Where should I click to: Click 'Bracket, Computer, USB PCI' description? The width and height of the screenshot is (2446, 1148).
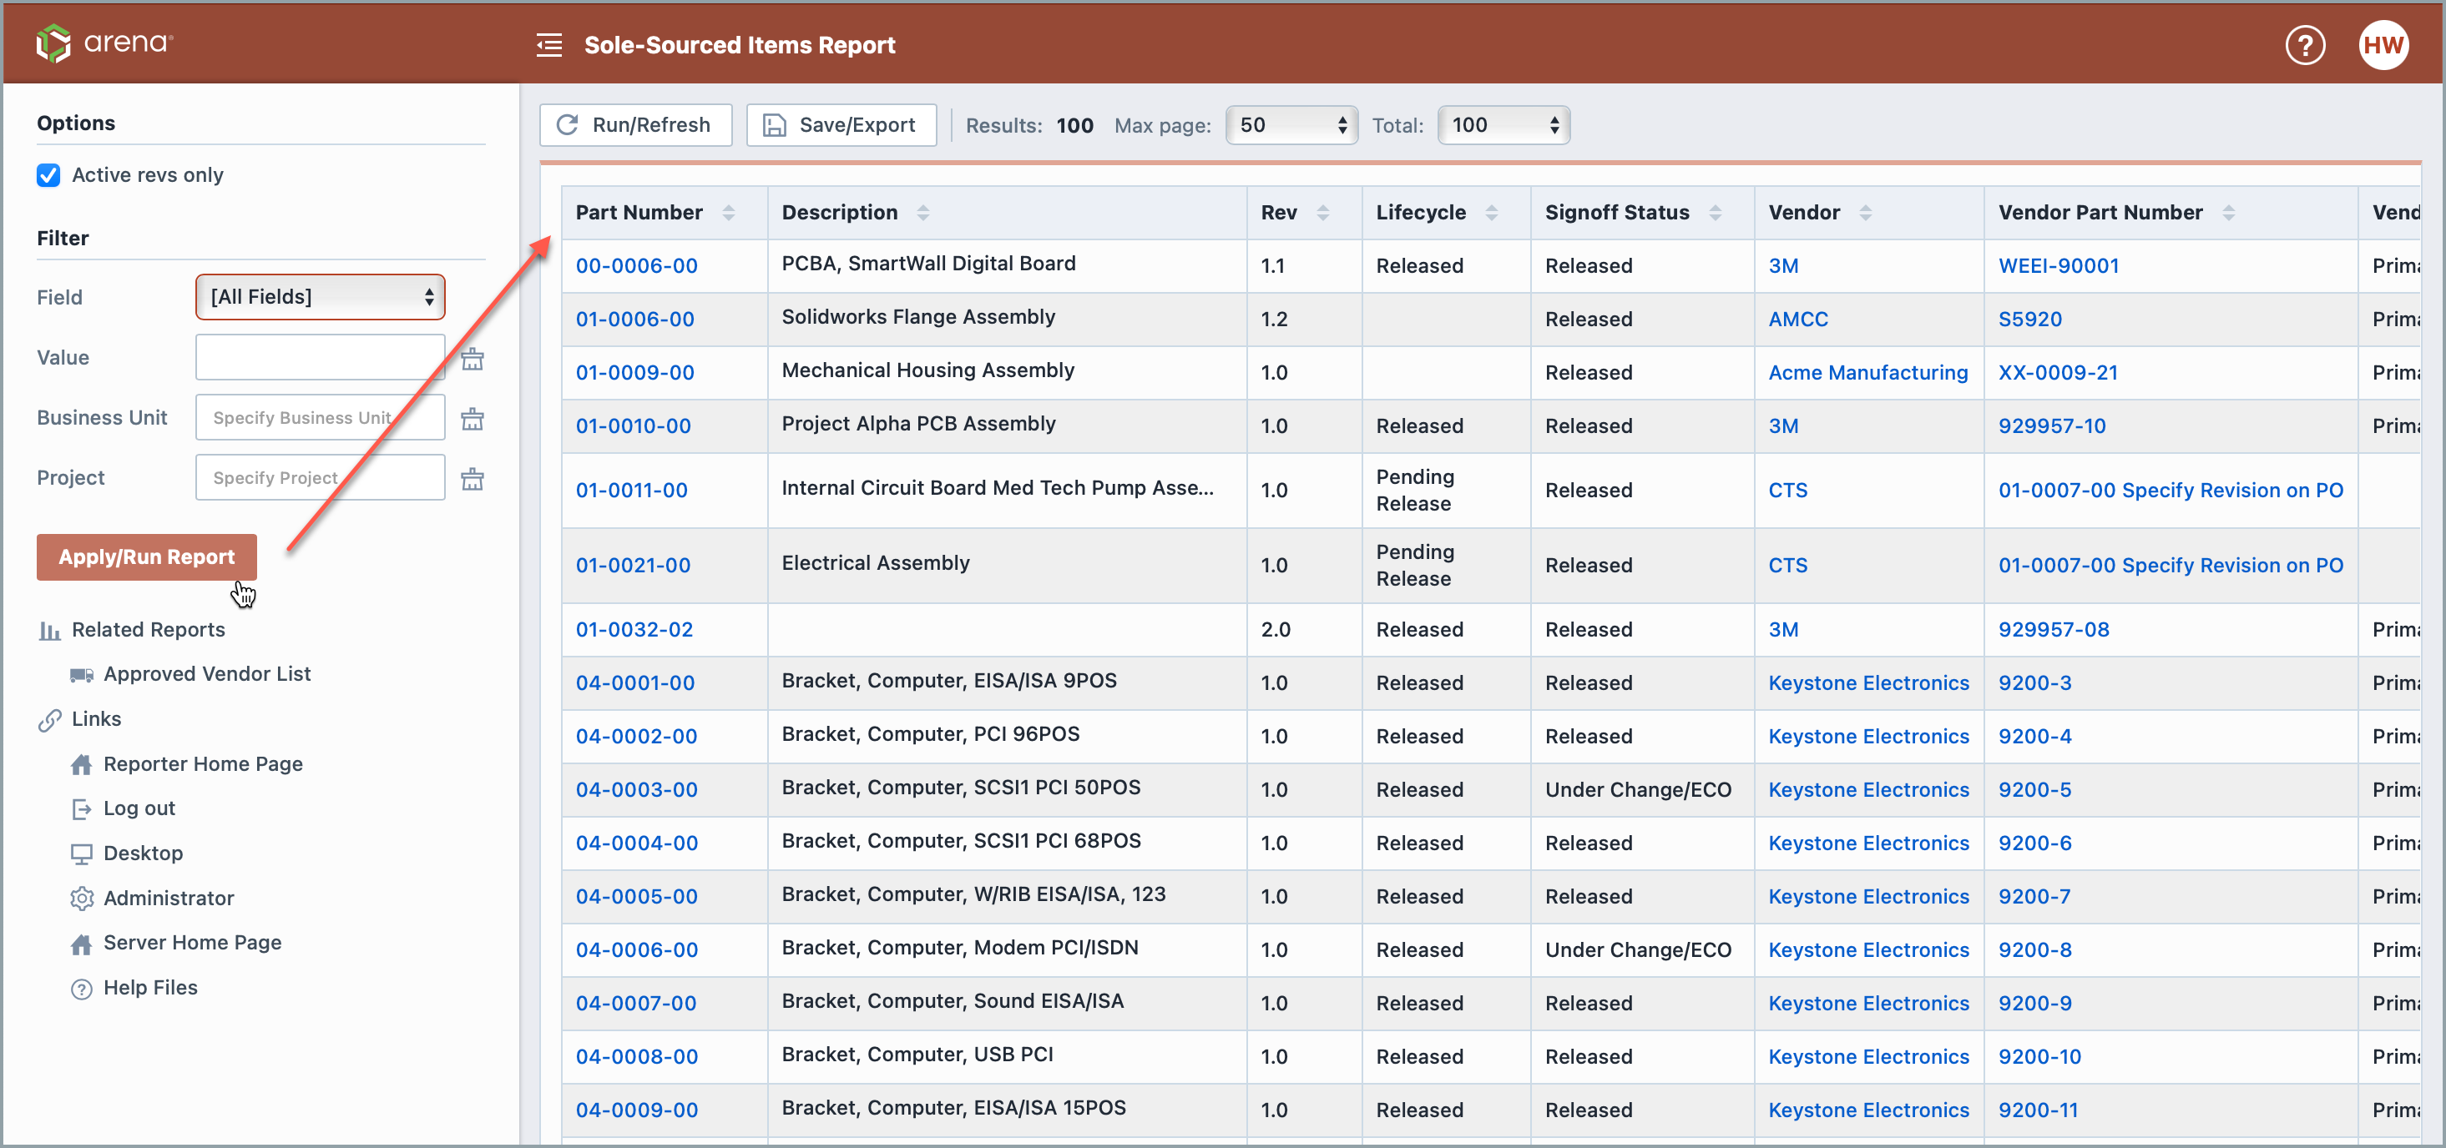coord(917,1054)
